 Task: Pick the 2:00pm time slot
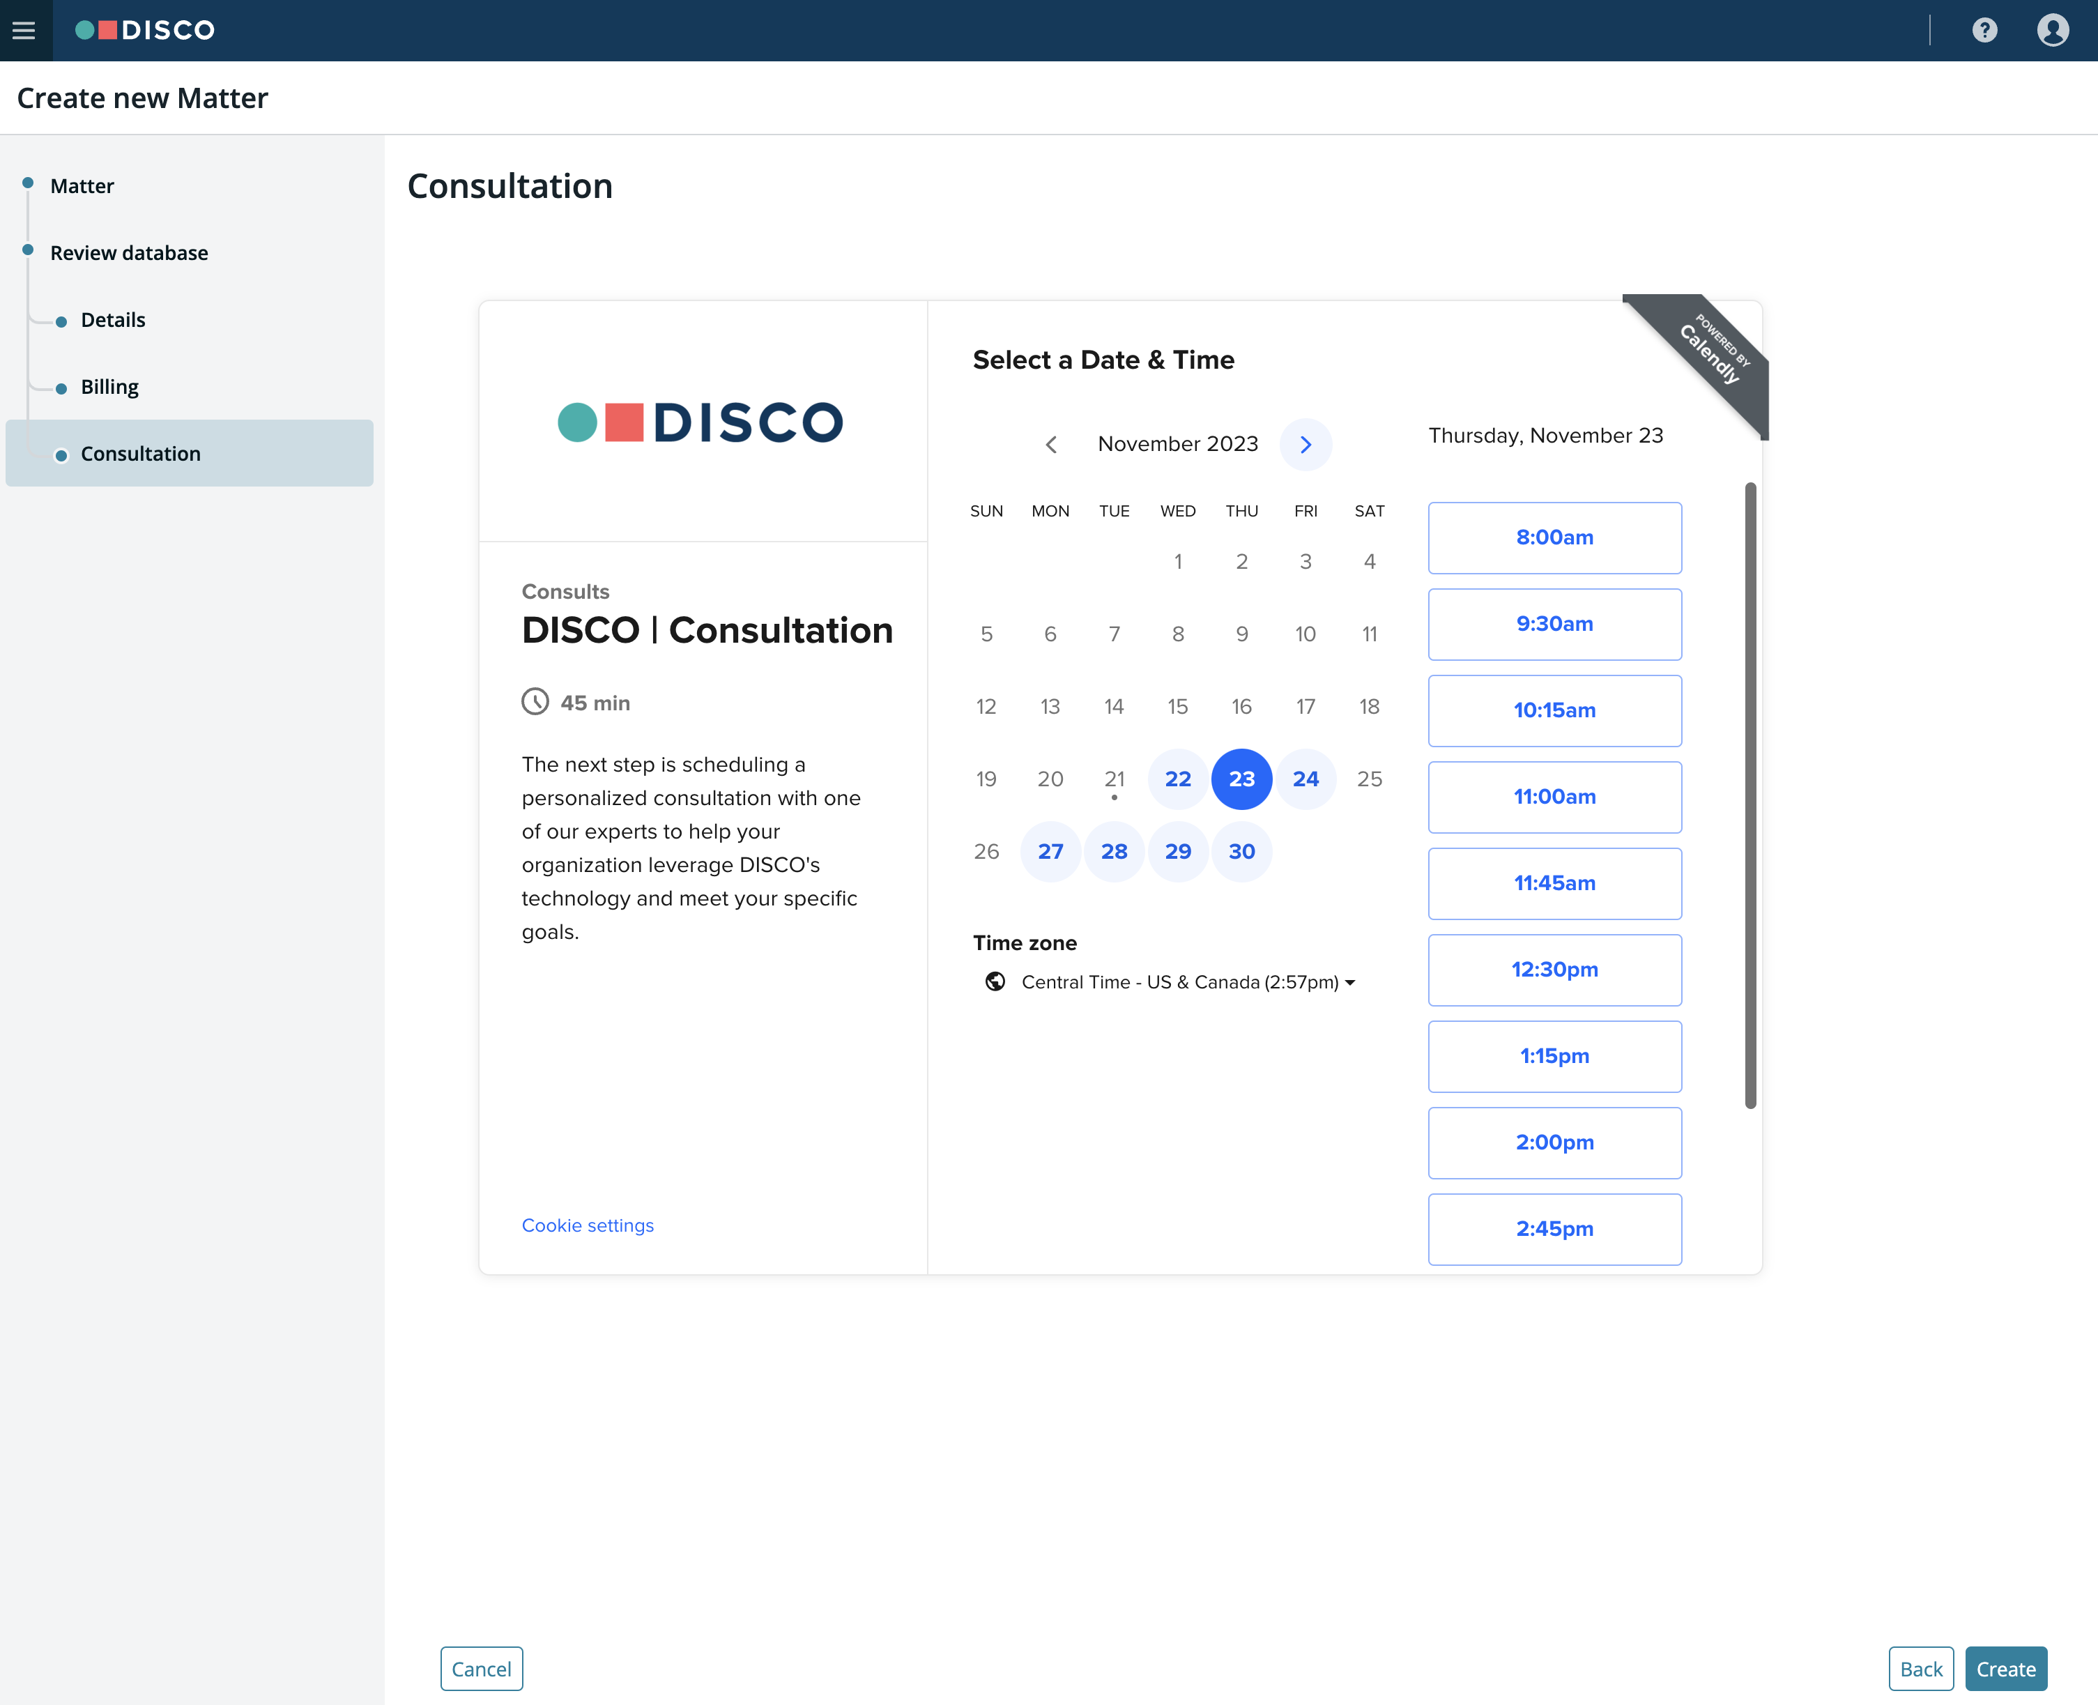[1554, 1142]
